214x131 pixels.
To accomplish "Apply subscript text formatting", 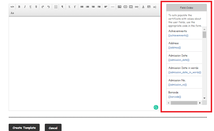I will (x=69, y=7).
